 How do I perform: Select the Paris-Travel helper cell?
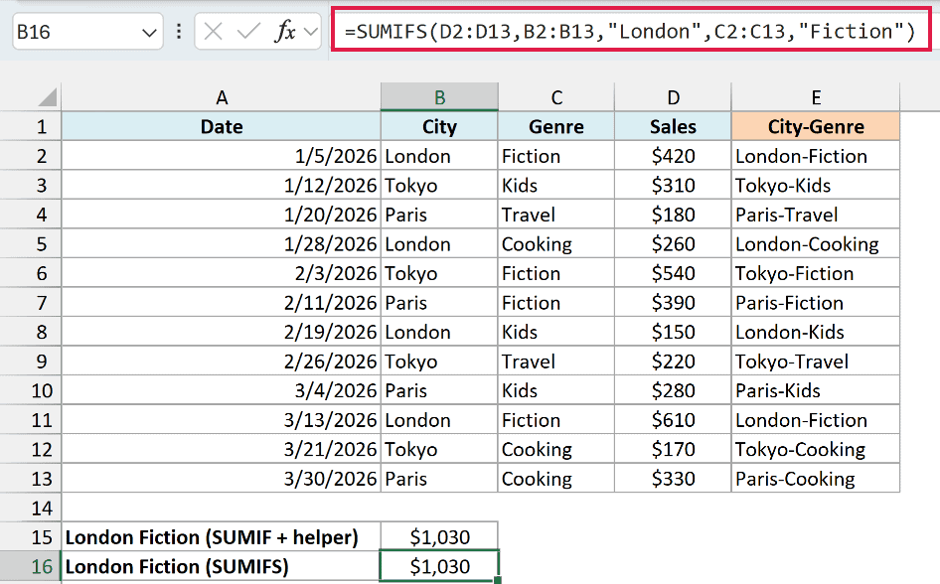click(816, 215)
